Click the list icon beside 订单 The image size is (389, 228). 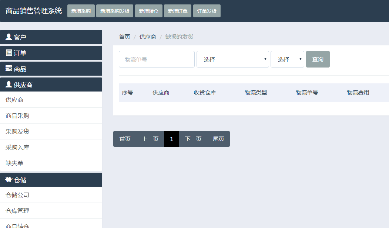coord(9,53)
